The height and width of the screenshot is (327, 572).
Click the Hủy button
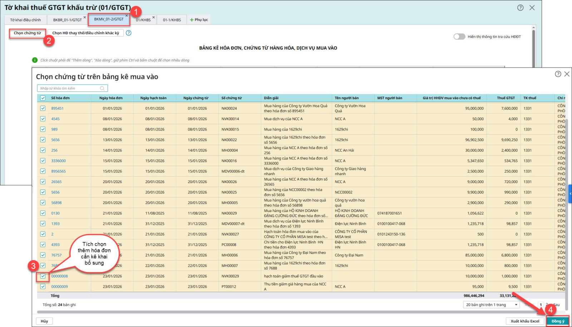pos(44,321)
